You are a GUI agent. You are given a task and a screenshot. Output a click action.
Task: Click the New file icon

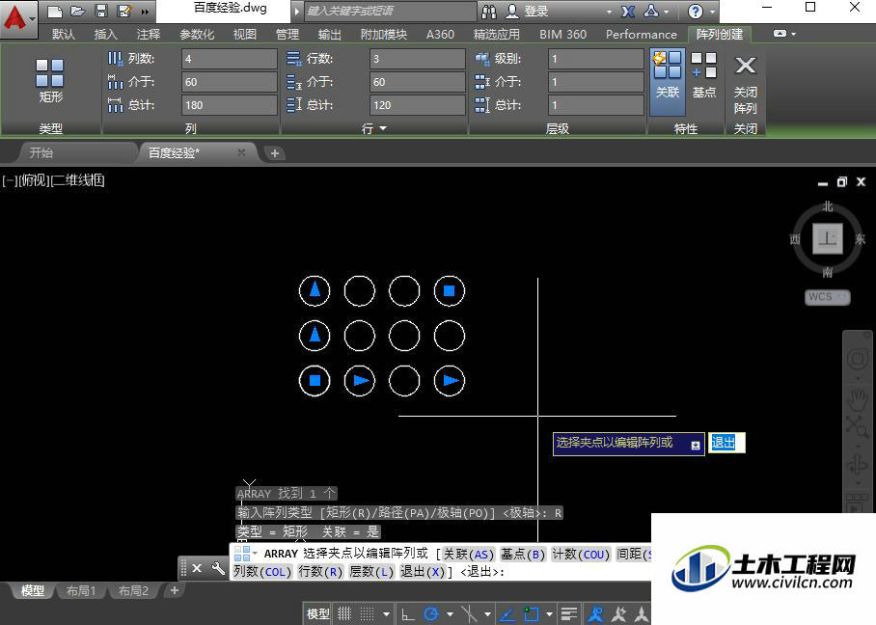[x=55, y=12]
